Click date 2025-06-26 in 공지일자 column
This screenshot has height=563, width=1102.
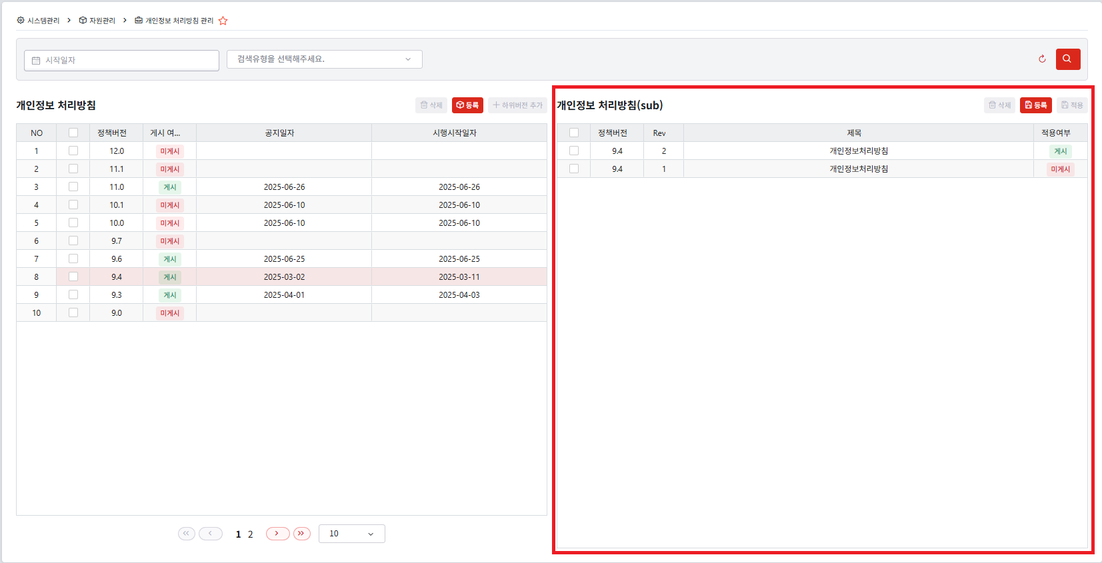pyautogui.click(x=285, y=187)
